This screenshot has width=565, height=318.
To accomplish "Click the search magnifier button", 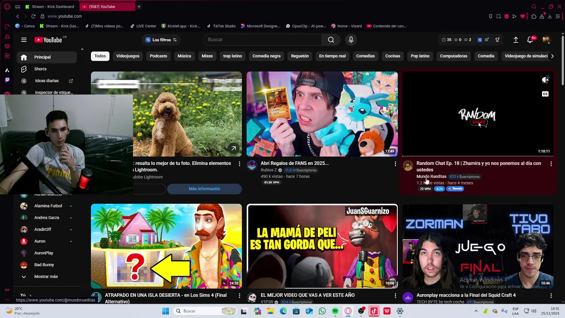I will tap(331, 40).
